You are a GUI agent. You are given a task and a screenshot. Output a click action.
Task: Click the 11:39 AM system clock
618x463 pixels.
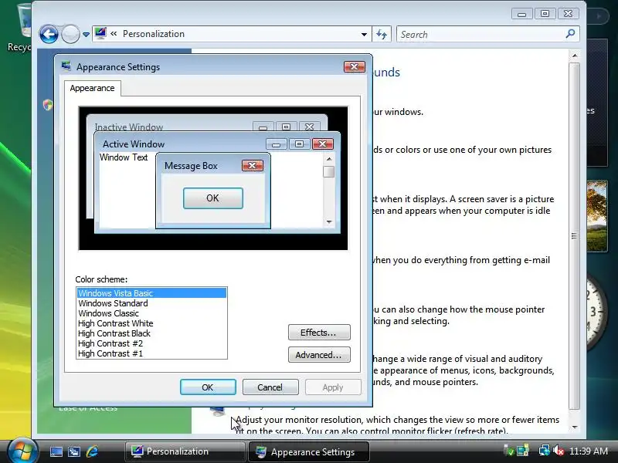pos(589,451)
